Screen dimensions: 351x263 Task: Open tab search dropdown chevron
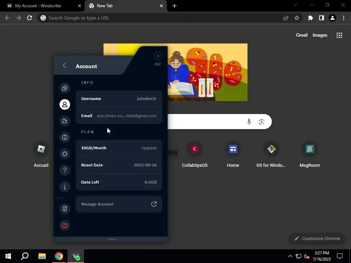click(x=296, y=5)
